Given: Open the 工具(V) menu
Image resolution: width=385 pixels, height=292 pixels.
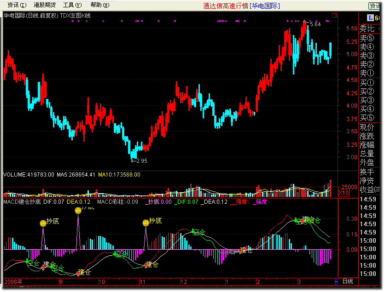Looking at the screenshot, I should [x=72, y=5].
